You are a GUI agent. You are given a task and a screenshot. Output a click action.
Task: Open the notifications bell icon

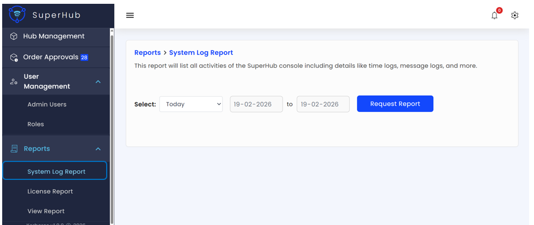494,15
